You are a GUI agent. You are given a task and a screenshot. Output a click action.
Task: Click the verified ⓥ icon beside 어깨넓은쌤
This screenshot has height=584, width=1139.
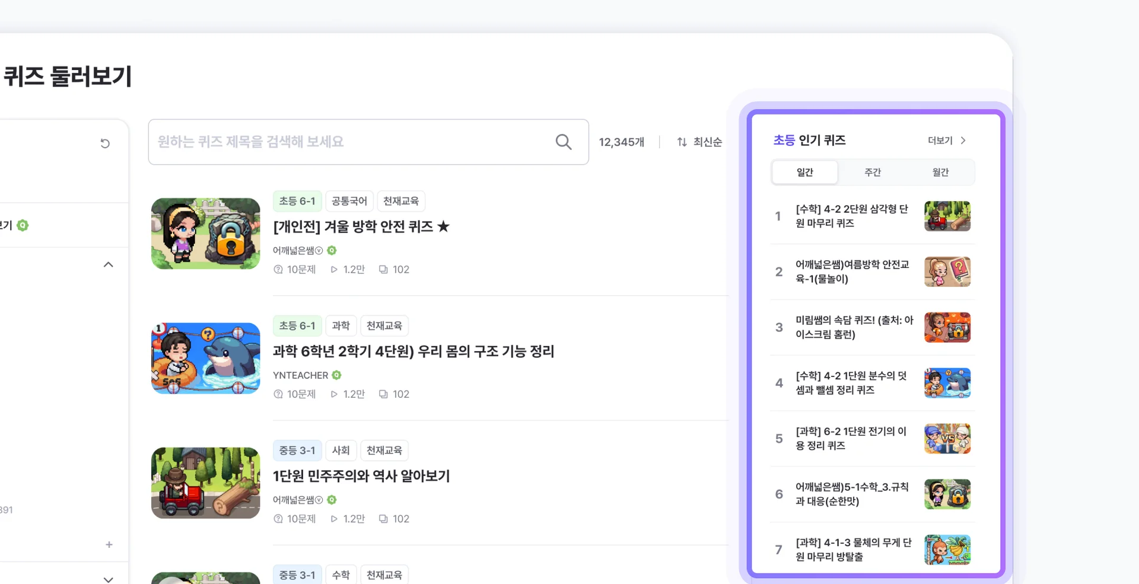click(319, 250)
